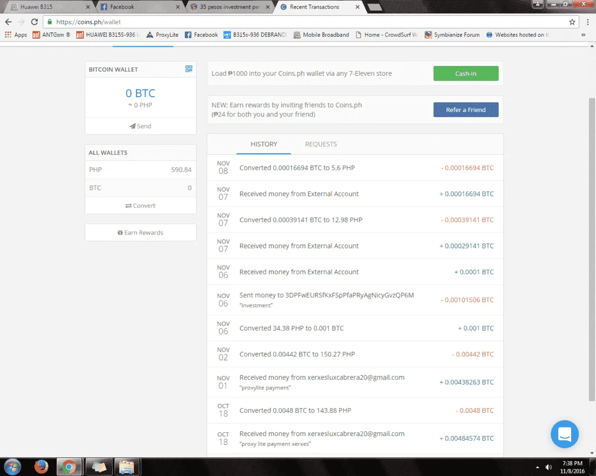Open the Symbianize Forum bookmark
Image resolution: width=596 pixels, height=476 pixels.
pos(452,35)
